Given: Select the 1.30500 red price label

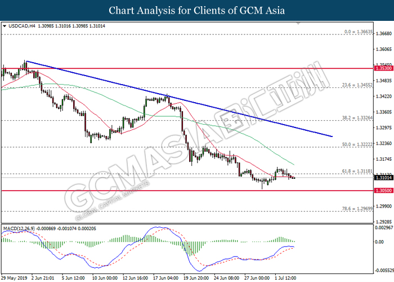Looking at the screenshot, I should pos(383,191).
